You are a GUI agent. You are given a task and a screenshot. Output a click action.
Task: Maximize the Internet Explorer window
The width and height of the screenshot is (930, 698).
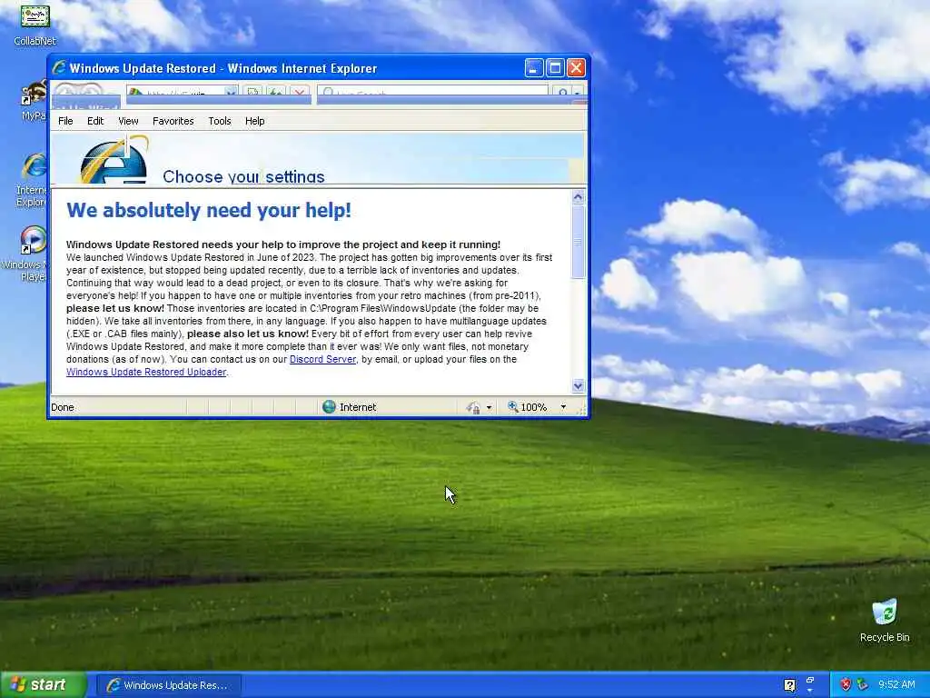[555, 68]
